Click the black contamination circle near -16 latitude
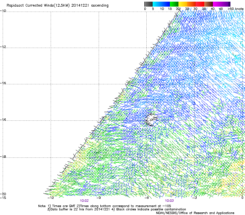 coord(151,120)
